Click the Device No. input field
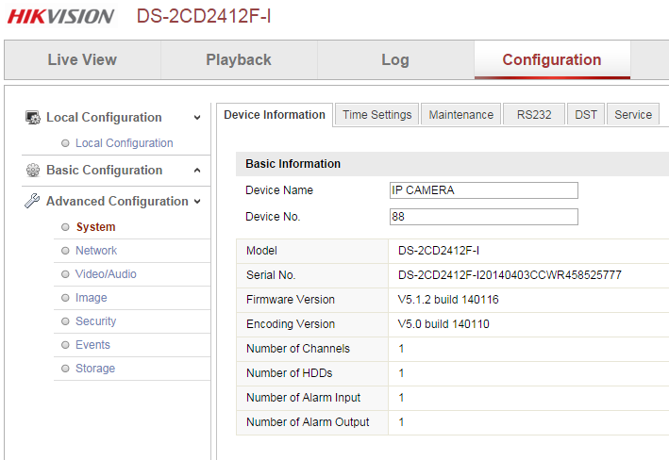 click(484, 217)
